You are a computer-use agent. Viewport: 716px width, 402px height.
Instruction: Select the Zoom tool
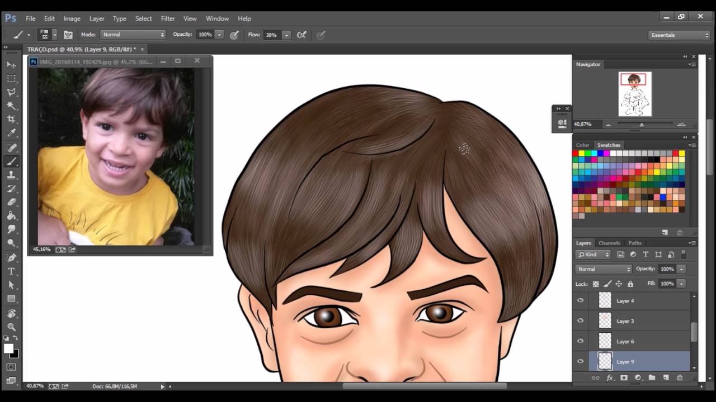point(11,327)
